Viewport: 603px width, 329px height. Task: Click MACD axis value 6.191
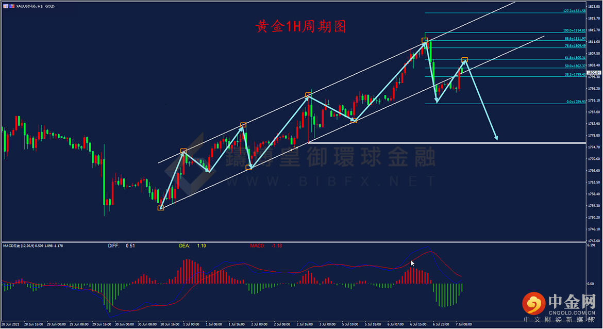tap(592, 245)
